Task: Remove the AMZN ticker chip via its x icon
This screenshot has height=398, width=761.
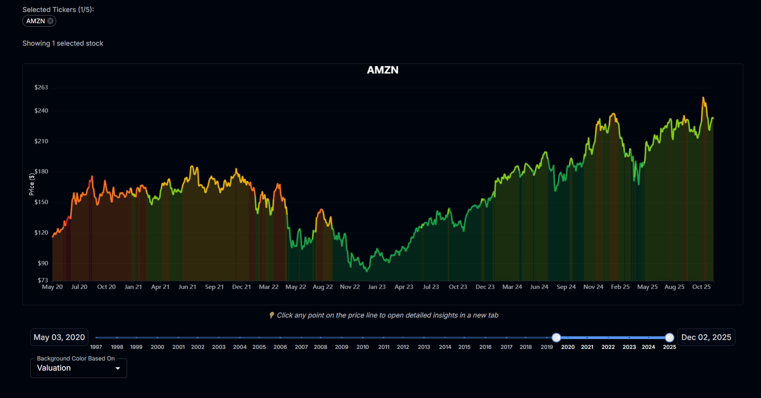Action: 50,21
